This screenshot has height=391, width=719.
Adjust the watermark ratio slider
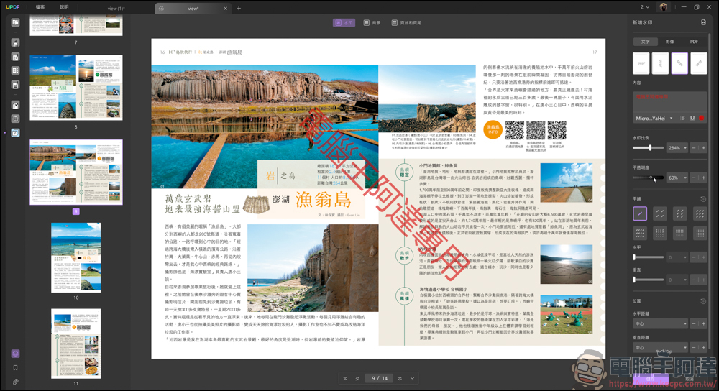(649, 147)
